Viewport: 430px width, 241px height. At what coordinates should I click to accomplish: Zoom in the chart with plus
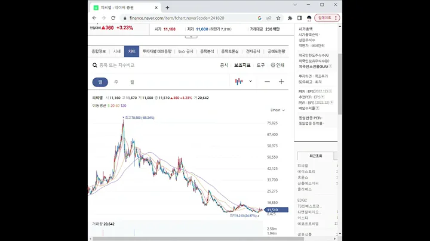pos(281,82)
